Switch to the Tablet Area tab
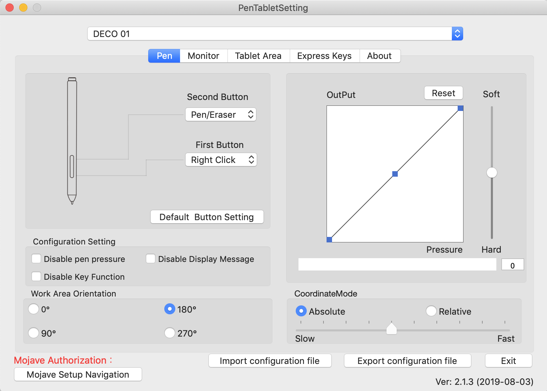Viewport: 547px width, 391px height. 258,56
